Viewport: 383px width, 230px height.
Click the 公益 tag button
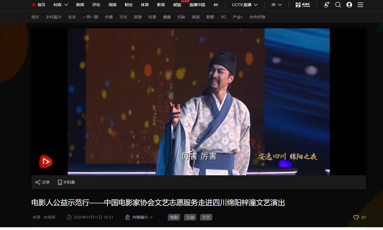pos(190,217)
